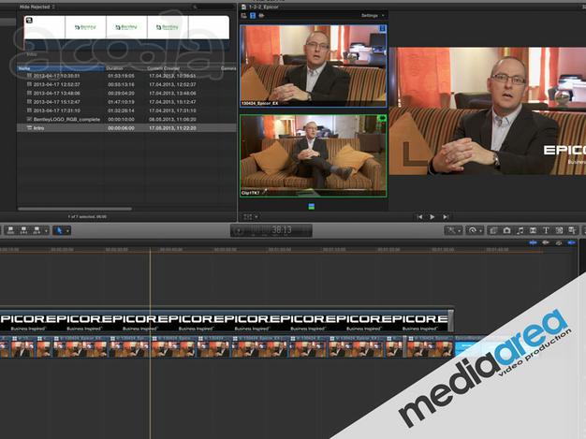The height and width of the screenshot is (439, 586).
Task: Select clip 2013-04-17 10:35:51
Action: pyautogui.click(x=126, y=76)
